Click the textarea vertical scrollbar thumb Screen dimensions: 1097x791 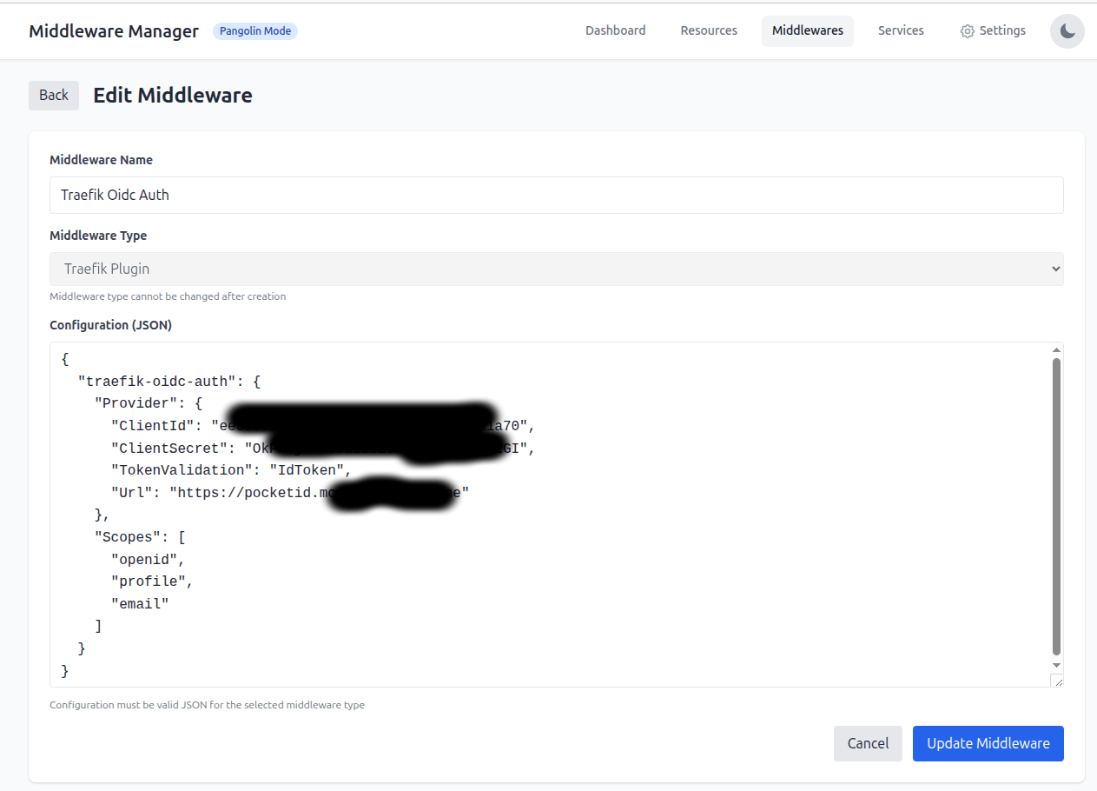point(1056,506)
